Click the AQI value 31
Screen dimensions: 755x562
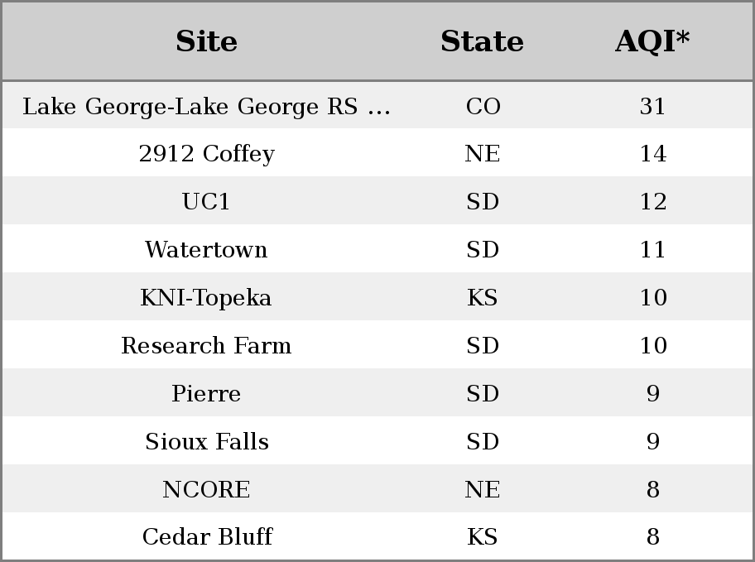[652, 107]
